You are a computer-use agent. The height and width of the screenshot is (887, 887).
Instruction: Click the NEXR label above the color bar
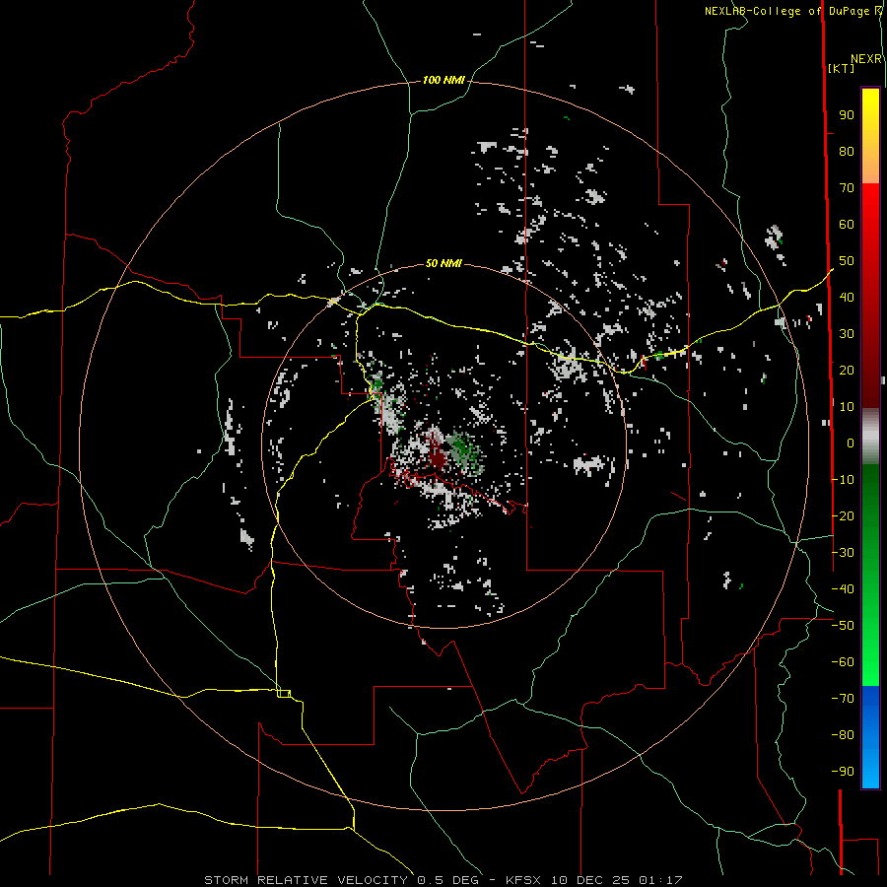[866, 59]
